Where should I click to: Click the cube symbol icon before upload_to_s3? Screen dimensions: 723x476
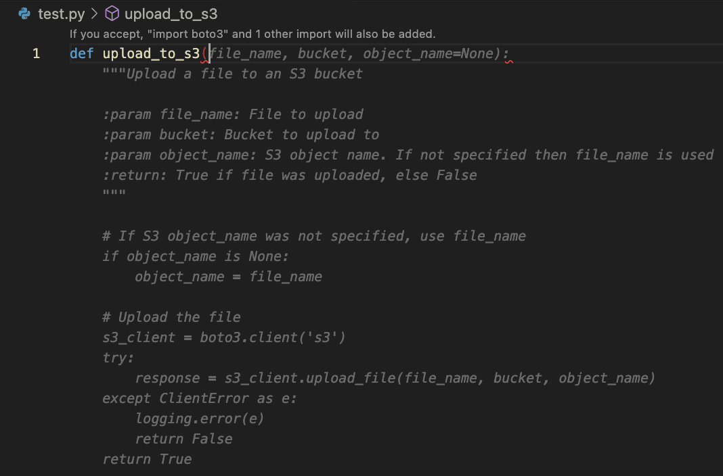click(x=112, y=13)
